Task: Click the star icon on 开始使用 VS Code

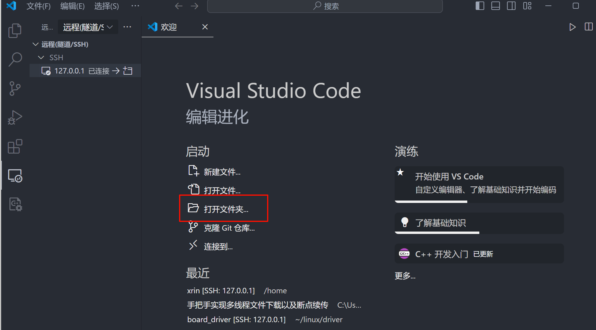Action: (400, 172)
